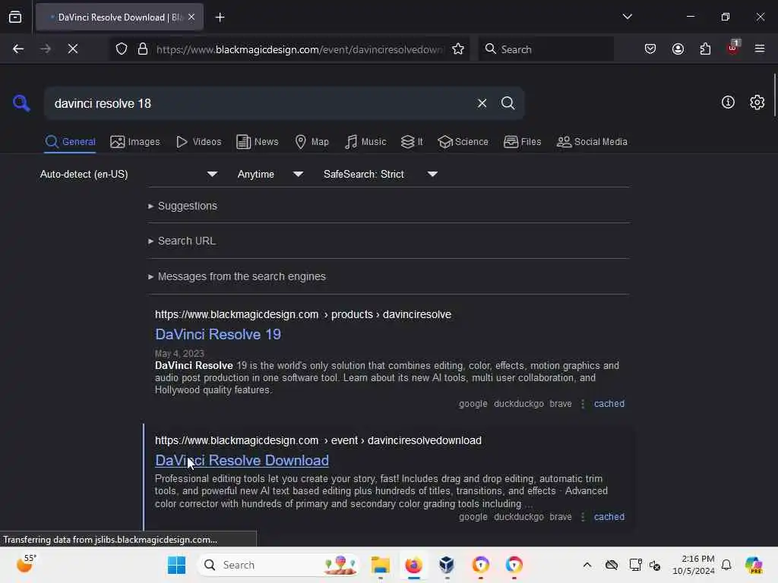Open the Anytime time range dropdown
This screenshot has width=778, height=583.
pos(270,174)
